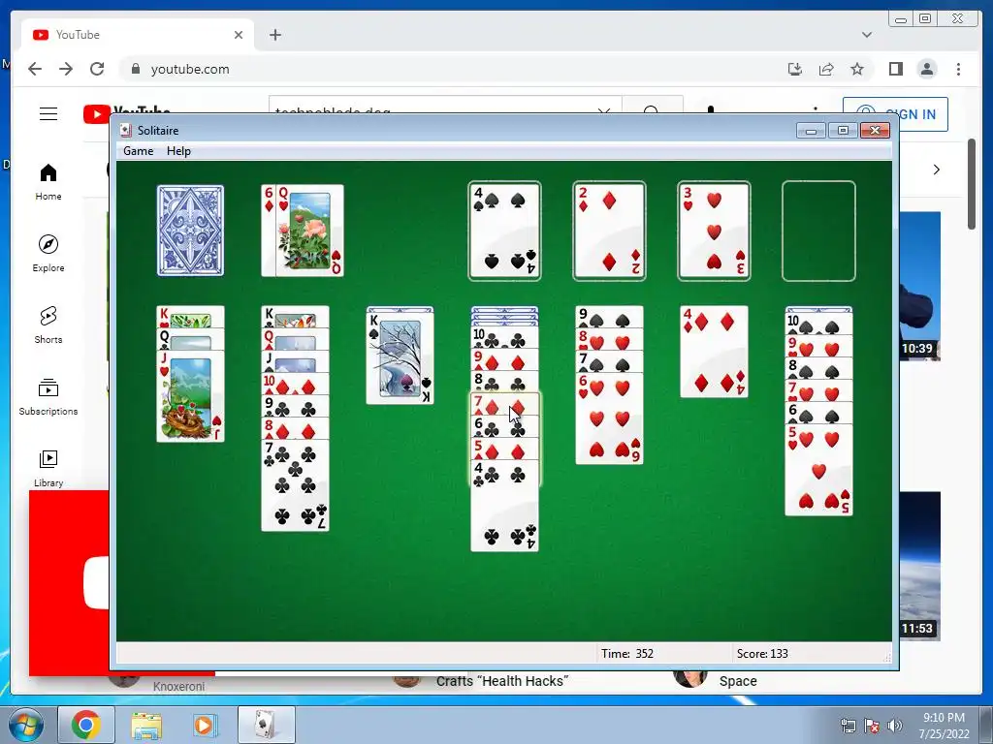Image resolution: width=993 pixels, height=744 pixels.
Task: Open Chrome's three-dot menu
Action: [958, 69]
